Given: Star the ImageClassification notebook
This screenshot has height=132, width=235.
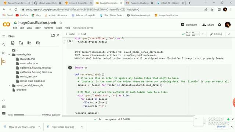Looking at the screenshot, I should pos(61,23).
